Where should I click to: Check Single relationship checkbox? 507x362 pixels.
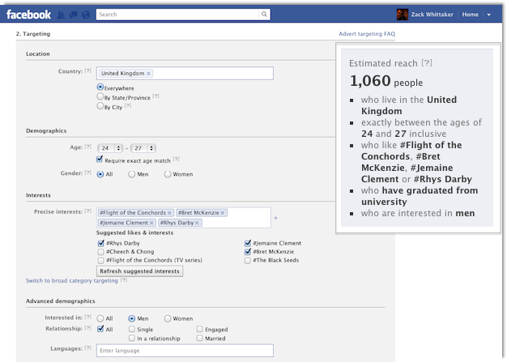tap(131, 329)
